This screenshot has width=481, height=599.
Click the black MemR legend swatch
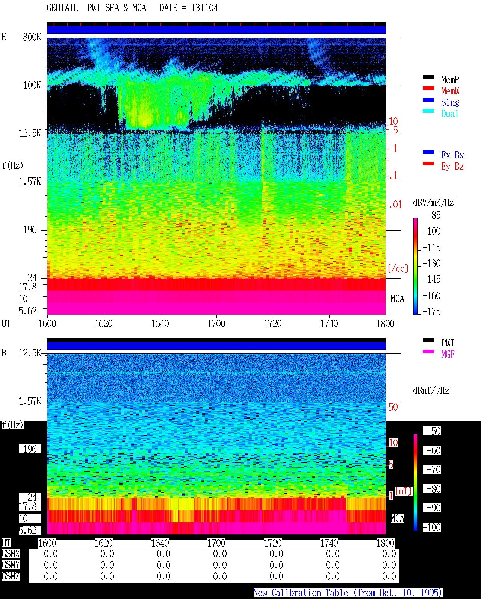click(x=428, y=77)
